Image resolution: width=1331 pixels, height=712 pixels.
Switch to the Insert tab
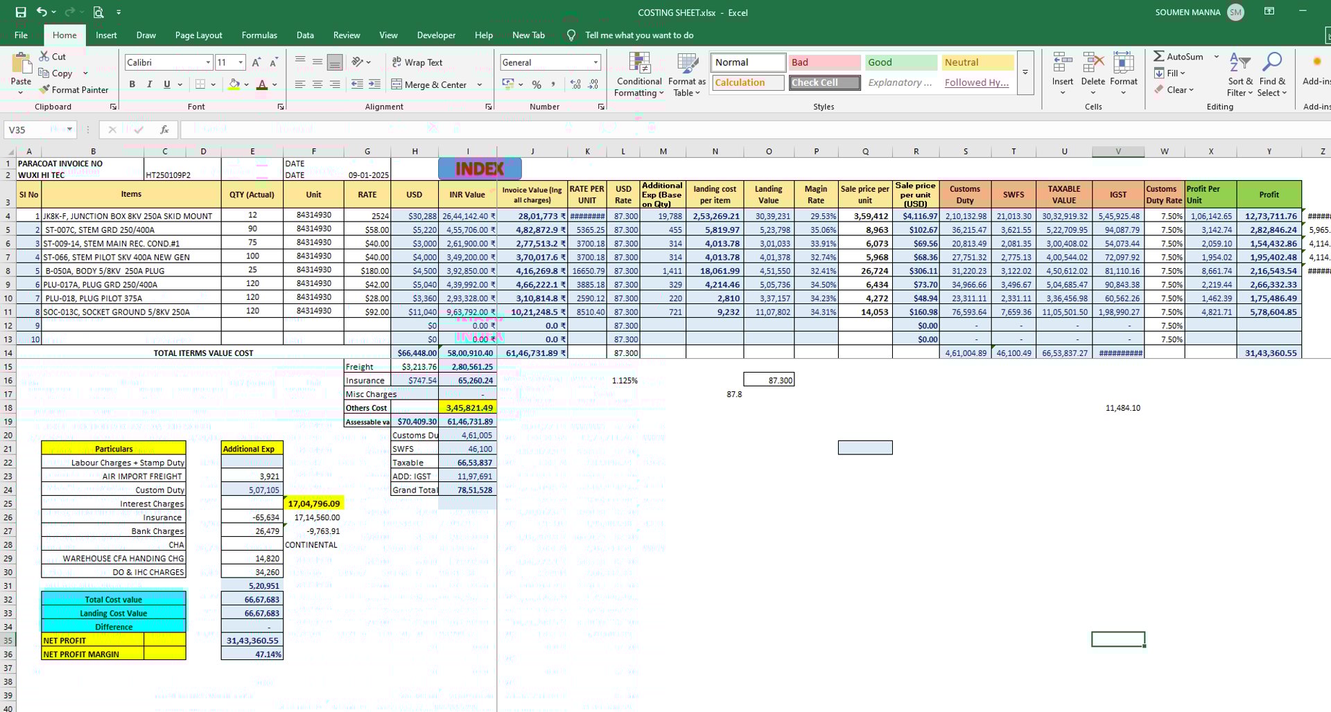click(x=106, y=35)
